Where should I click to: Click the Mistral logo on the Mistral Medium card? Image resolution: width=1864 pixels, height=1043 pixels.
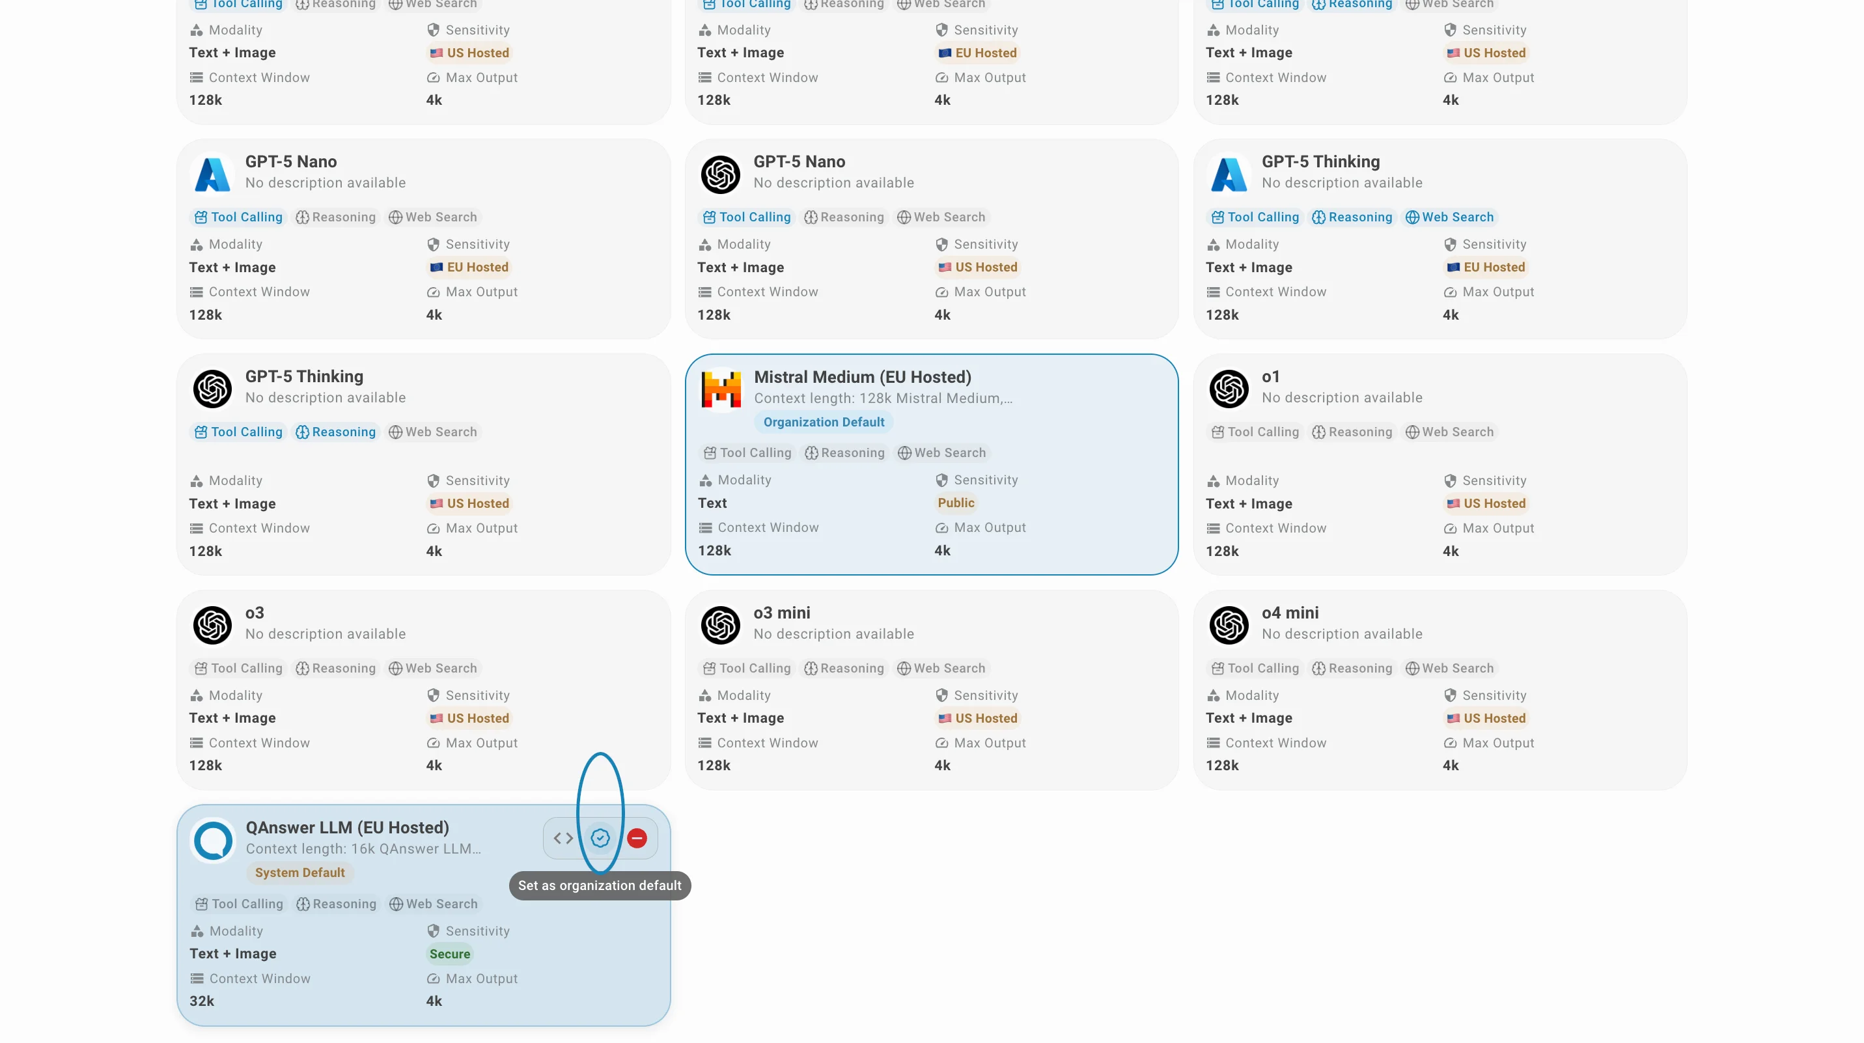[721, 389]
